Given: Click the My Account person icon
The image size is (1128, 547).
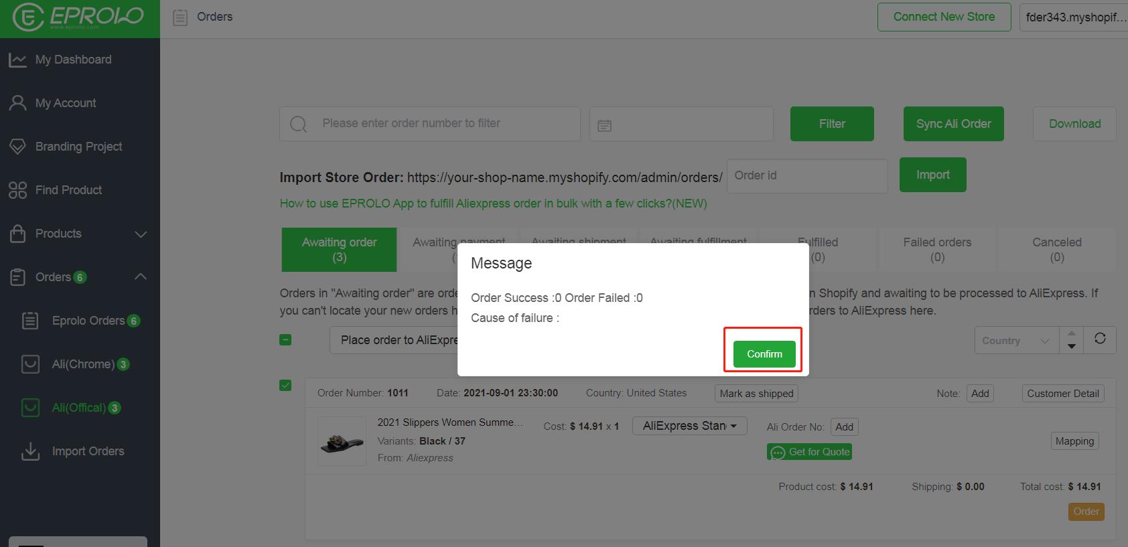Looking at the screenshot, I should tap(17, 103).
